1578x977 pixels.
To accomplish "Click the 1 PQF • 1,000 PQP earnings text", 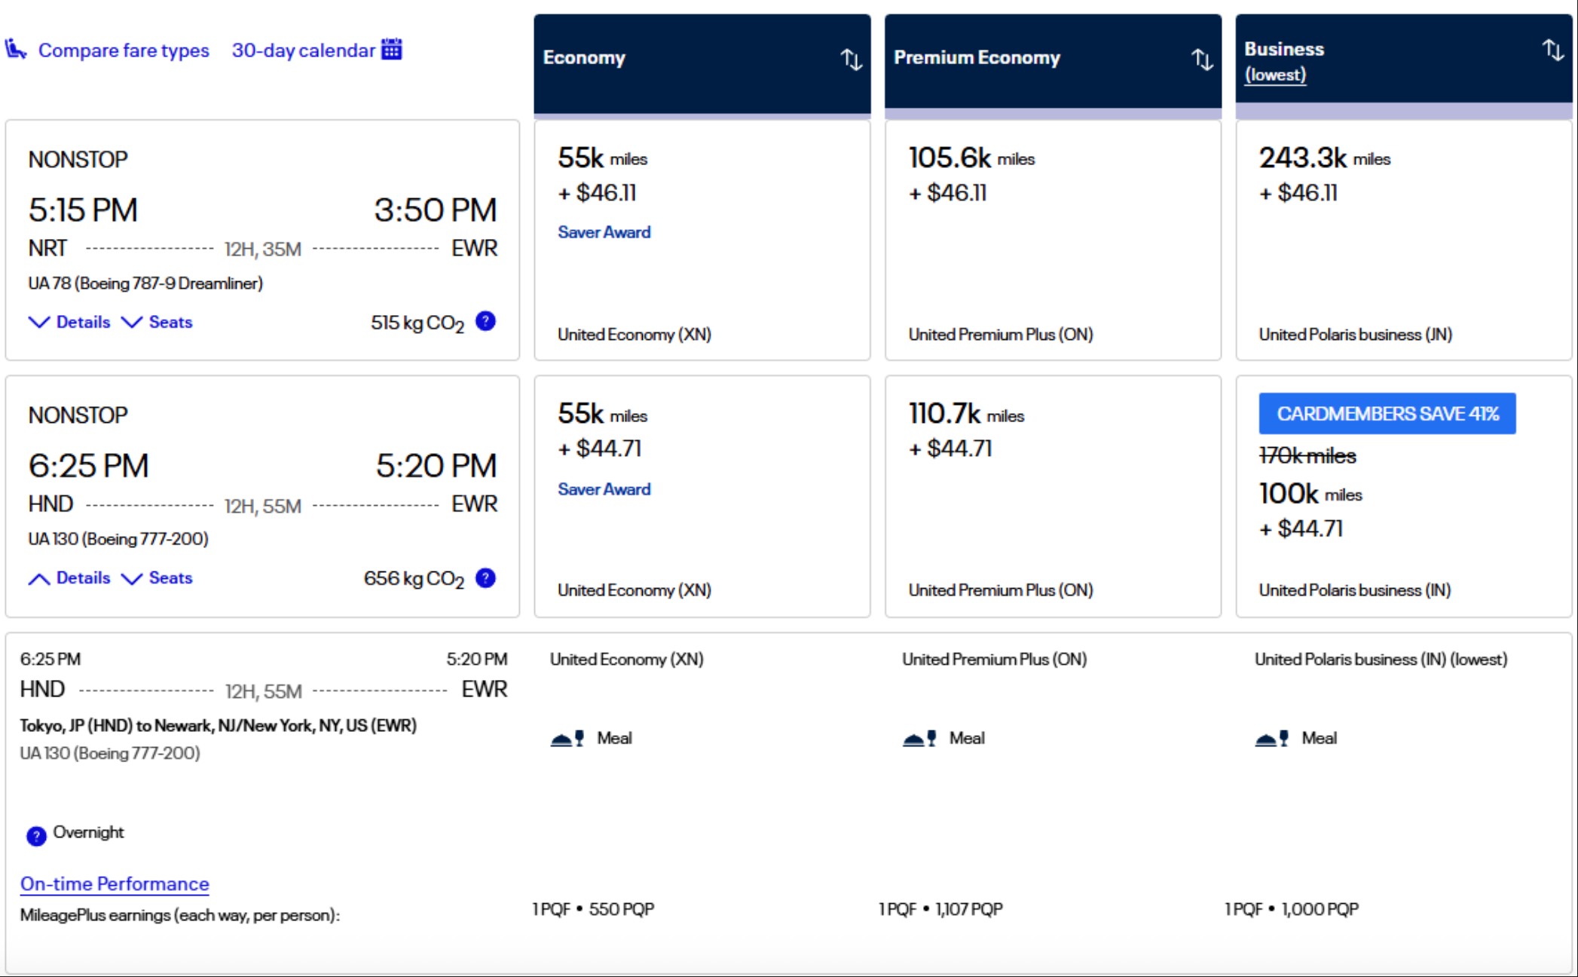I will coord(1292,909).
